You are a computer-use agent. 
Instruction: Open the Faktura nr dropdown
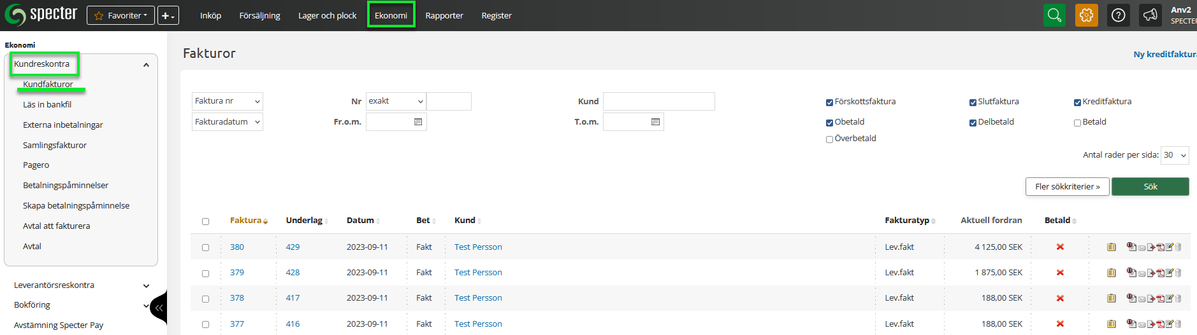(227, 101)
